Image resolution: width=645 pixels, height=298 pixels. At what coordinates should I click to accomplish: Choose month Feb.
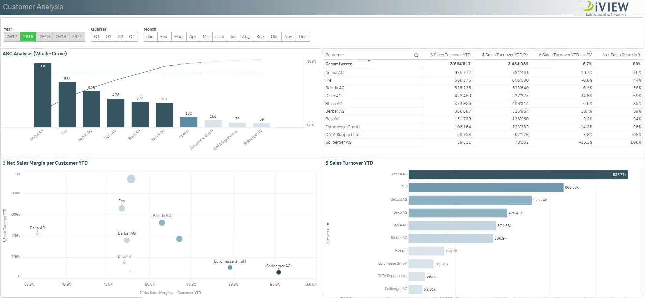coord(164,37)
